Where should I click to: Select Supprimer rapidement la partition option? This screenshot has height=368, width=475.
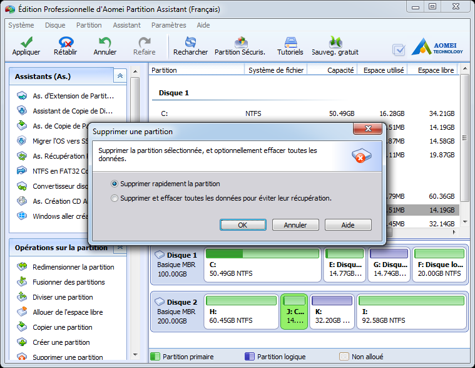tap(165, 184)
